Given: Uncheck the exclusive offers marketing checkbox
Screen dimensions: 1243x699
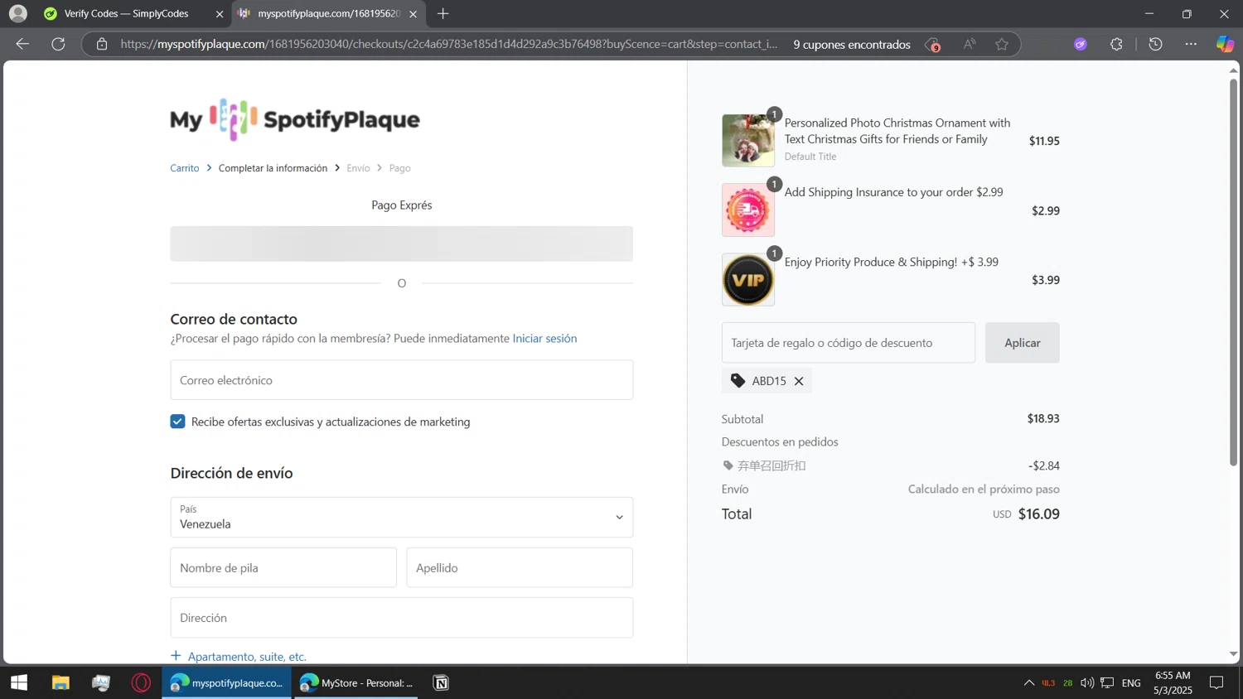Looking at the screenshot, I should tap(177, 422).
